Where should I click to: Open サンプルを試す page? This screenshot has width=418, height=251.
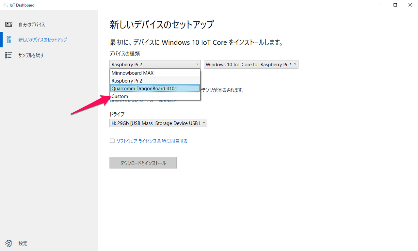click(x=31, y=55)
